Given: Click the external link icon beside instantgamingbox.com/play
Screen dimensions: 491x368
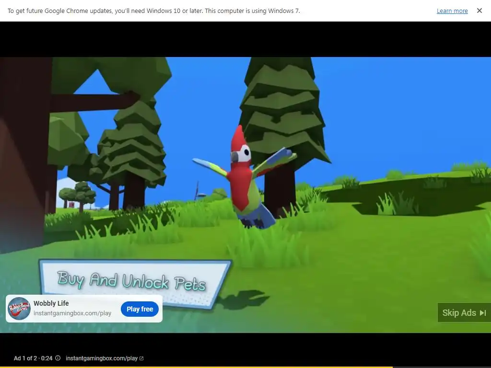Looking at the screenshot, I should [x=141, y=358].
